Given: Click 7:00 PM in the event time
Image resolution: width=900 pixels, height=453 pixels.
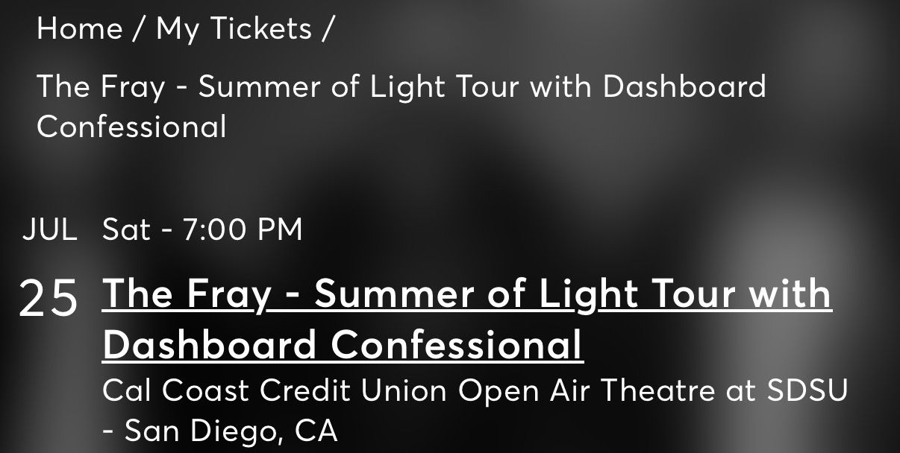Looking at the screenshot, I should coord(243,229).
